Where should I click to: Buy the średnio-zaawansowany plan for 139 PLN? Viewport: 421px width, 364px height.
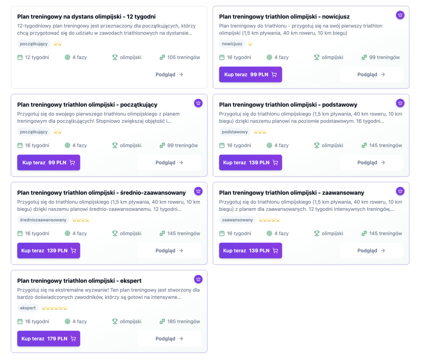(x=49, y=251)
